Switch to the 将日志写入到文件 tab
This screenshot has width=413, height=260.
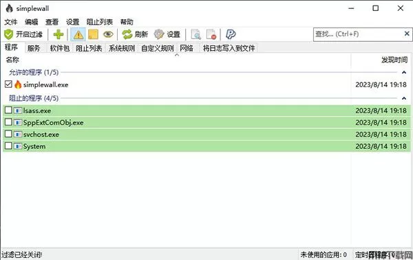click(229, 48)
